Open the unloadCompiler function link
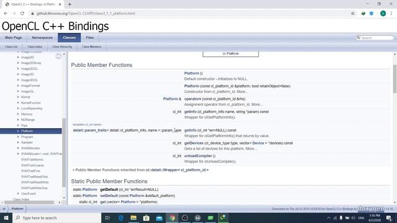Screen dimensions: 397x223 pos(198,155)
